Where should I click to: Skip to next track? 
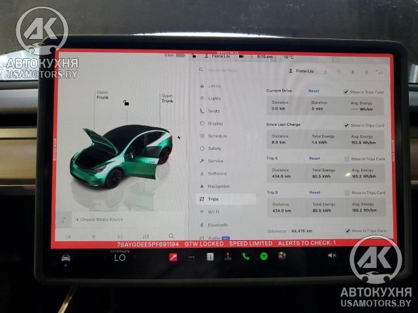120,236
